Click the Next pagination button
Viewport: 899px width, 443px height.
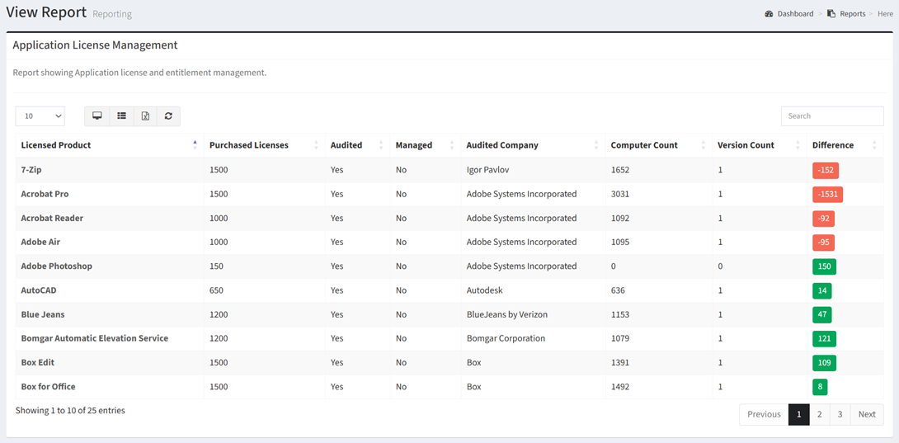point(866,414)
